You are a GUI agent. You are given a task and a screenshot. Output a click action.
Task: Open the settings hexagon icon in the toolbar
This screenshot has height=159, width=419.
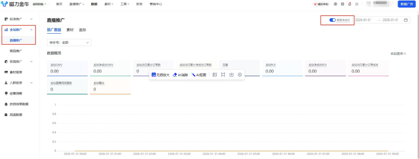pos(240,75)
